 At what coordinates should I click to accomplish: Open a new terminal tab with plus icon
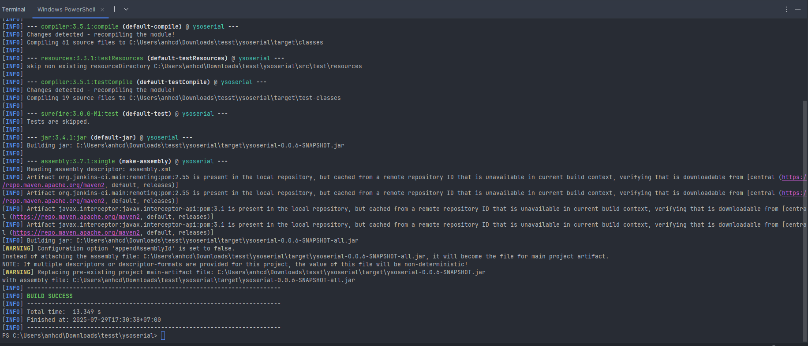[114, 9]
